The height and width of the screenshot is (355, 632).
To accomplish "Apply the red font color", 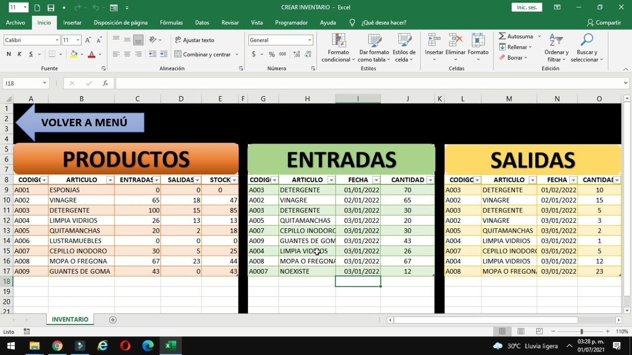I will pyautogui.click(x=91, y=54).
